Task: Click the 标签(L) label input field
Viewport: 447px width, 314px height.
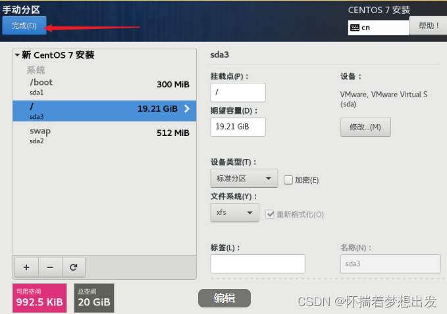Action: pyautogui.click(x=257, y=264)
